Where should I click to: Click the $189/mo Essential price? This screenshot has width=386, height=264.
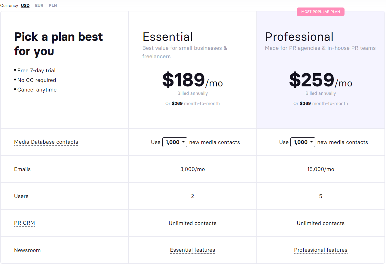[x=192, y=80]
